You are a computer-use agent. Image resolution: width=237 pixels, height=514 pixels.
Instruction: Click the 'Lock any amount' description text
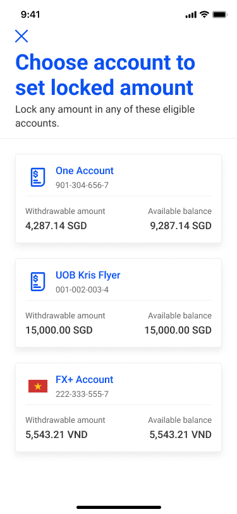(x=105, y=116)
